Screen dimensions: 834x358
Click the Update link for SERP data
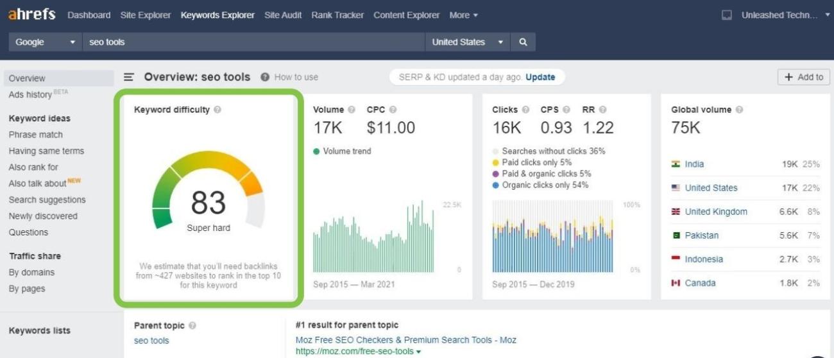[x=540, y=77]
